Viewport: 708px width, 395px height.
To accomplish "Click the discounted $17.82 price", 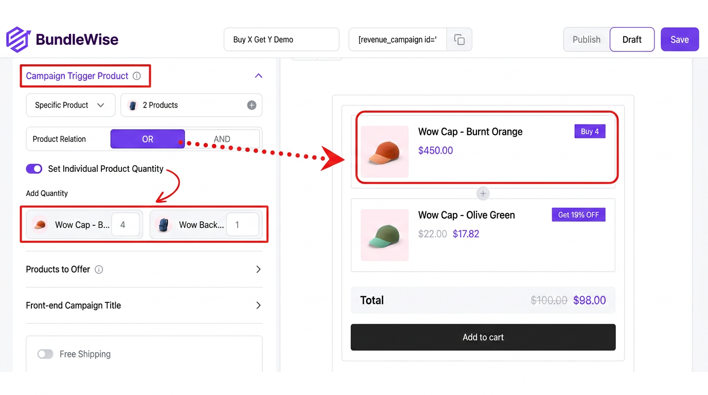I will coord(466,234).
